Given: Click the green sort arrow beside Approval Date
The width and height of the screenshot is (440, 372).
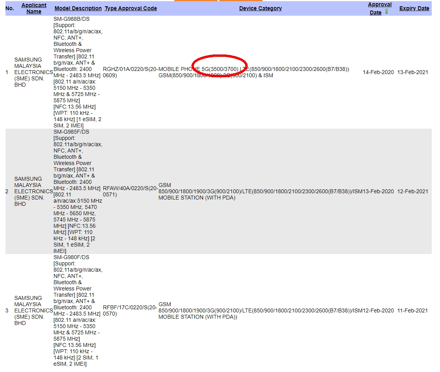Looking at the screenshot, I should click(387, 12).
